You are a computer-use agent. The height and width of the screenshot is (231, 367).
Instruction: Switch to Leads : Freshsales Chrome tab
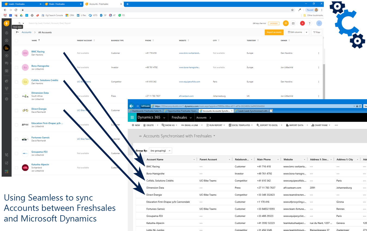(23, 4)
